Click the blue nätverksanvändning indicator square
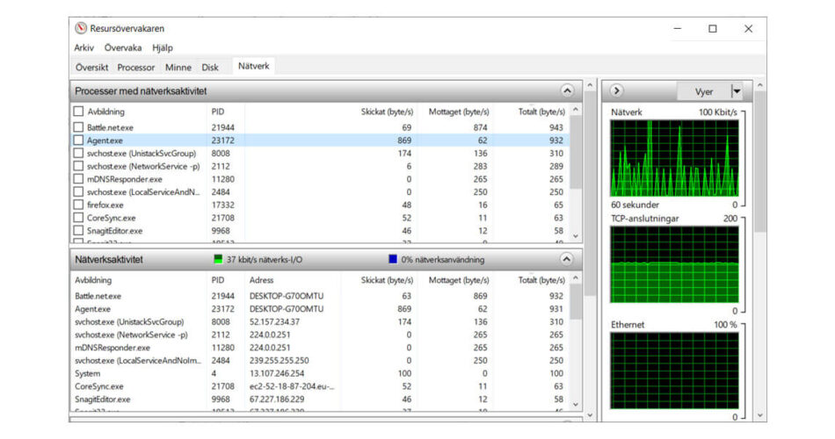The width and height of the screenshot is (835, 439). (x=393, y=260)
